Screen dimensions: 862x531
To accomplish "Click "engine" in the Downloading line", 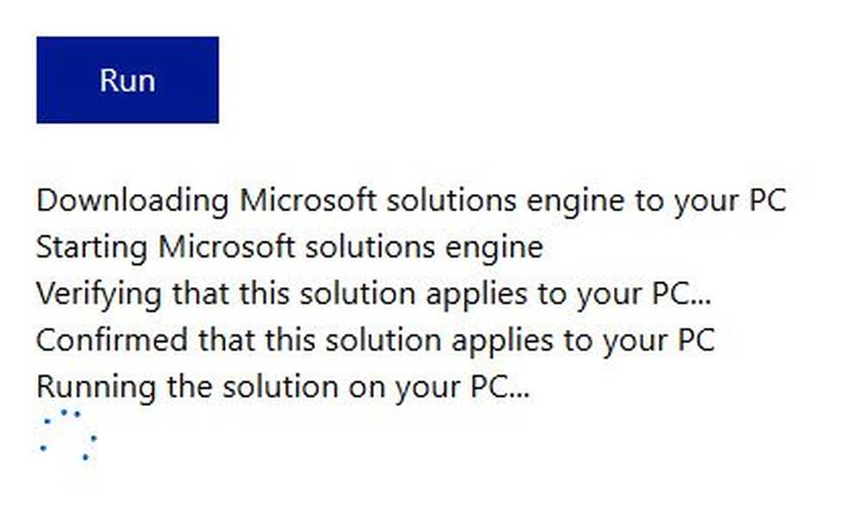I will 576,202.
